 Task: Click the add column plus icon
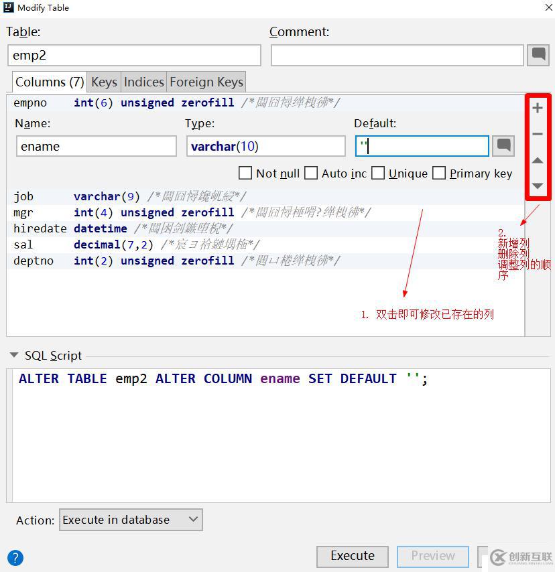(x=537, y=108)
